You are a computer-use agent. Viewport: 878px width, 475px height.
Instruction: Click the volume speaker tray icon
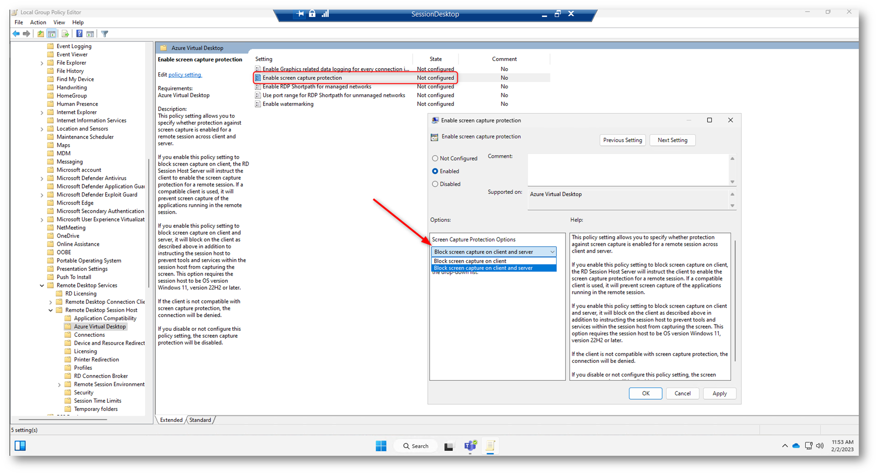coord(820,446)
